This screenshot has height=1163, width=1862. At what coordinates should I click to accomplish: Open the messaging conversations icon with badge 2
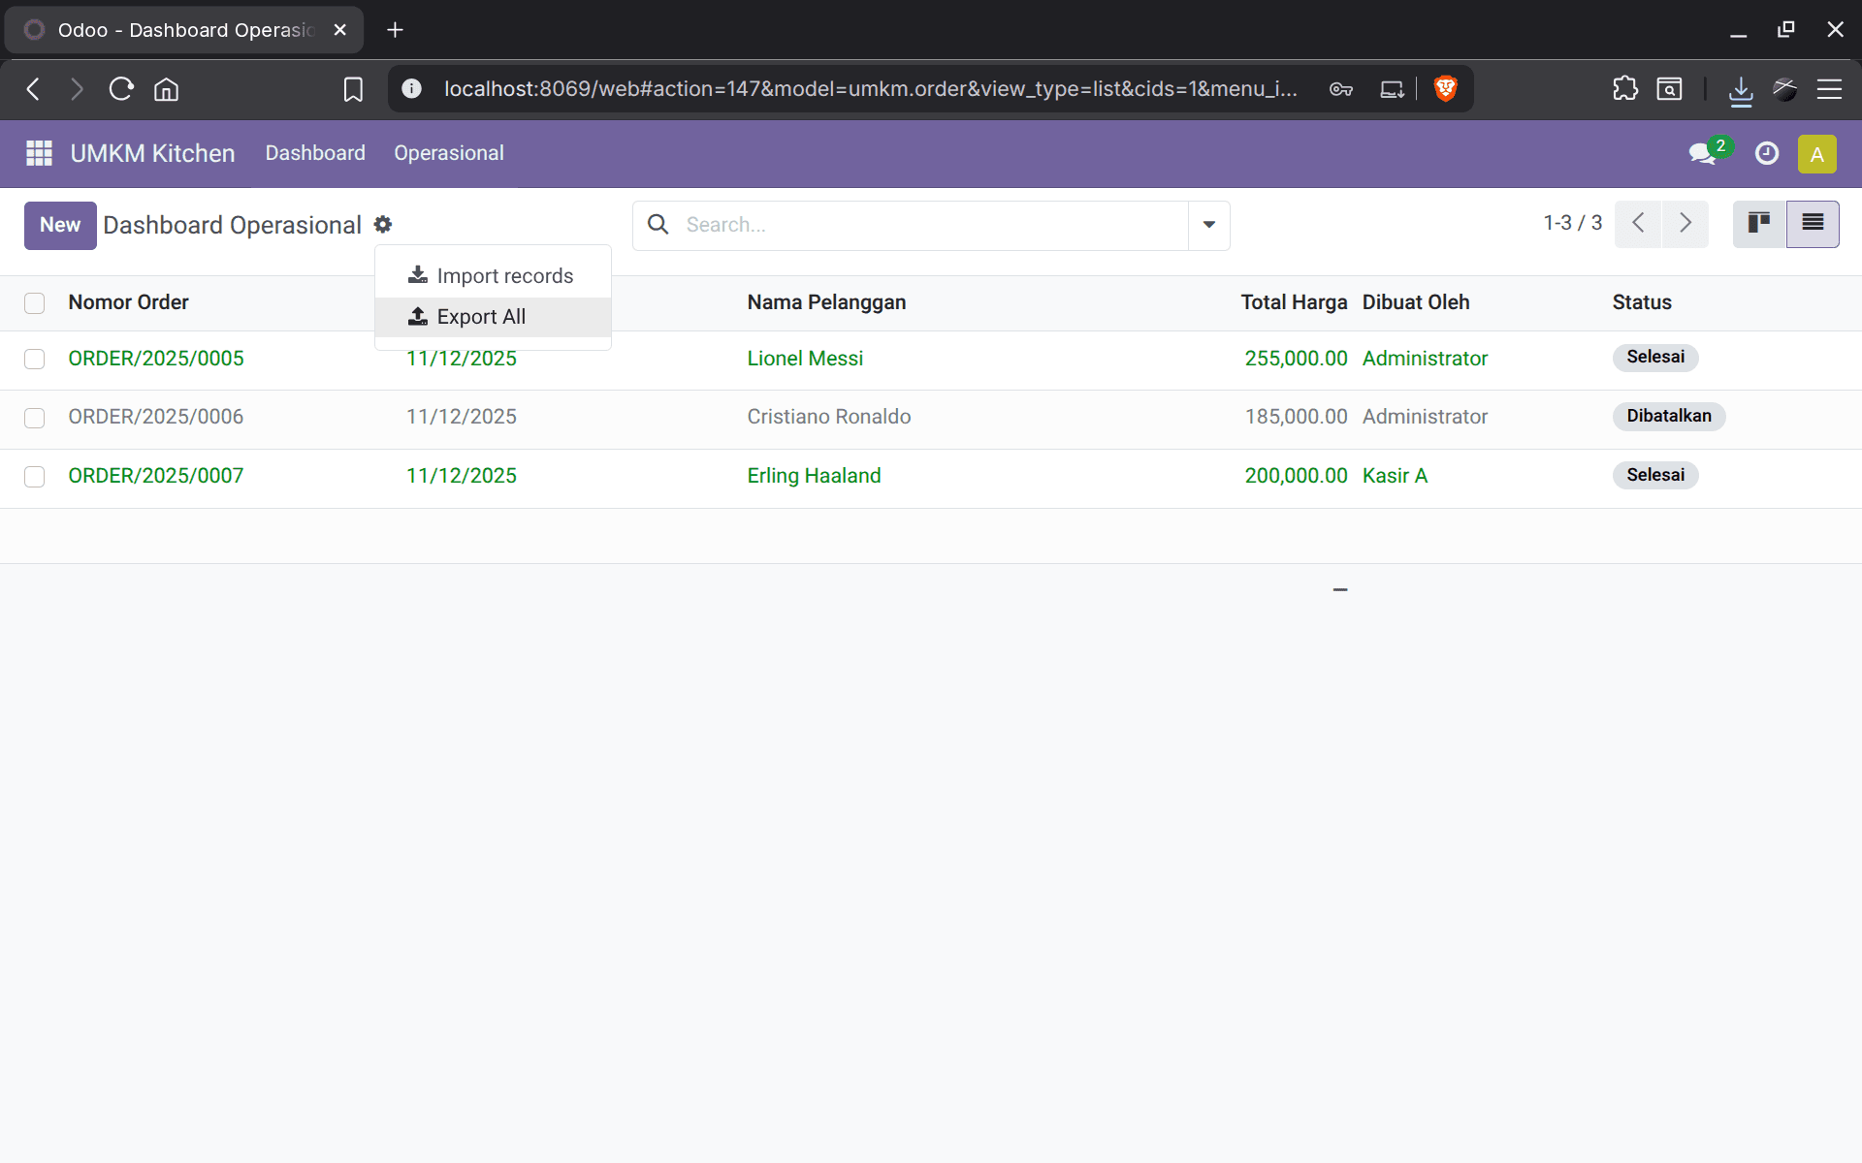[x=1704, y=153]
